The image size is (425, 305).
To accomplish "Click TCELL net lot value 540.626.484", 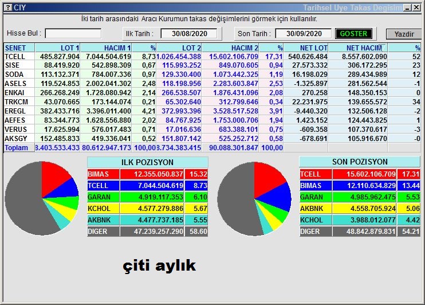I will [x=308, y=56].
